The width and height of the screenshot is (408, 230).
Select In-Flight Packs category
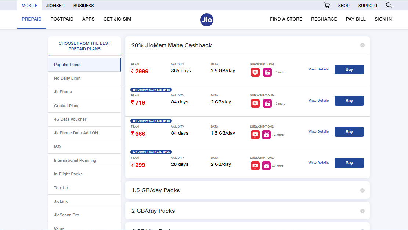tap(84, 174)
